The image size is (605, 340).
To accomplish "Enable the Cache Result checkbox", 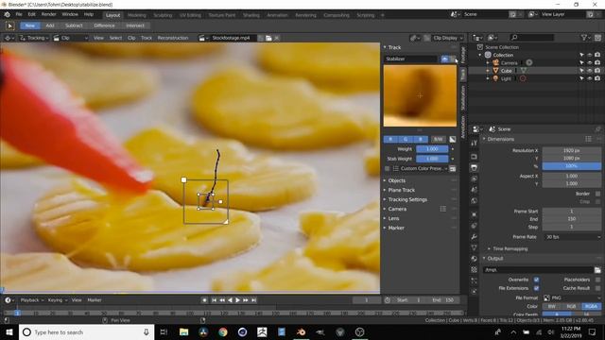I will pyautogui.click(x=597, y=288).
